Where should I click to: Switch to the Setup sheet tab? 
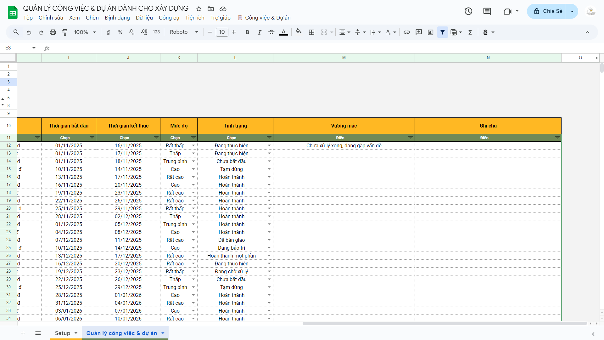[62, 333]
